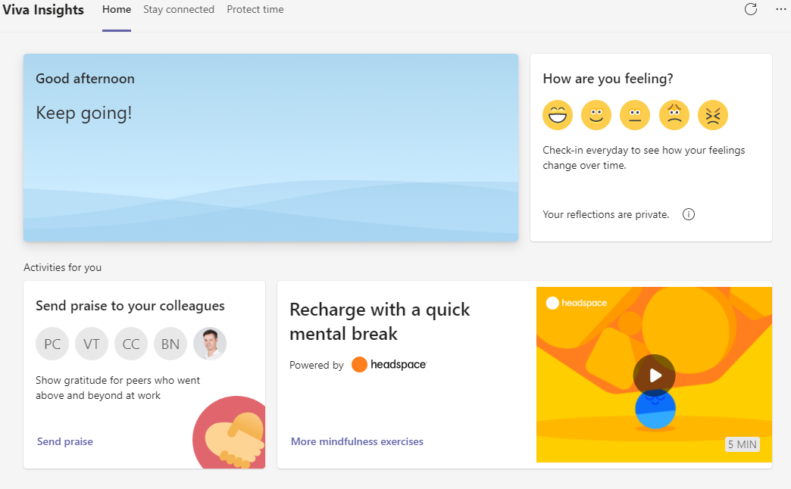Go to the Home tab
The image size is (791, 489).
coord(117,10)
